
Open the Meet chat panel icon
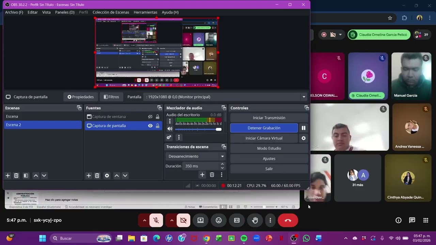412,220
